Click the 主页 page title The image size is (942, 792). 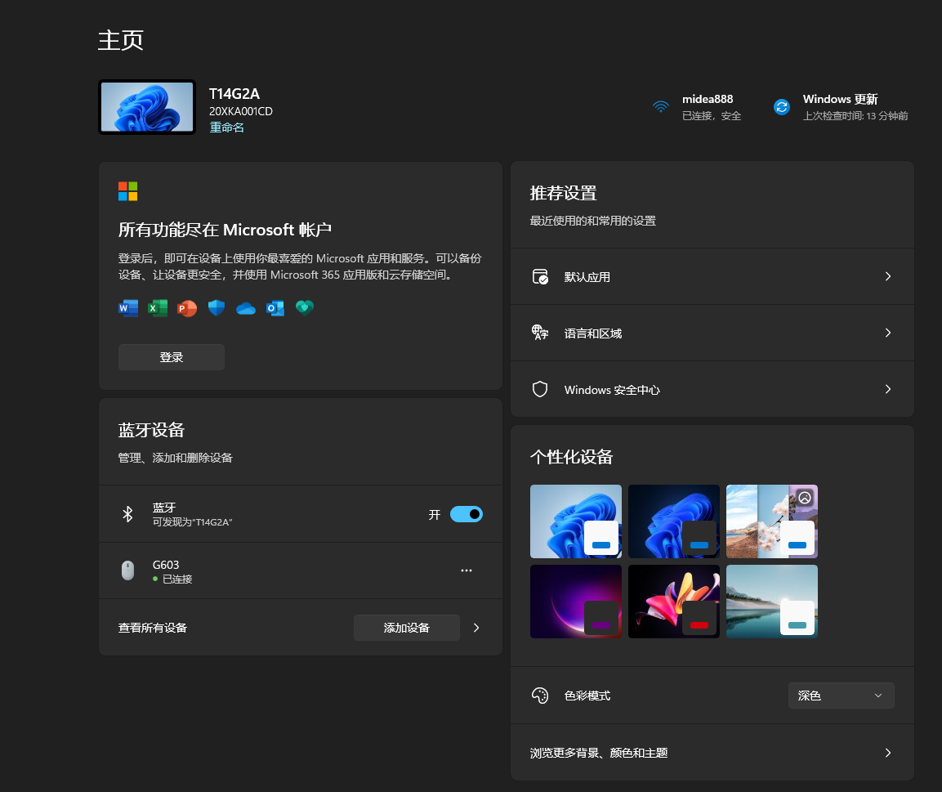click(121, 40)
